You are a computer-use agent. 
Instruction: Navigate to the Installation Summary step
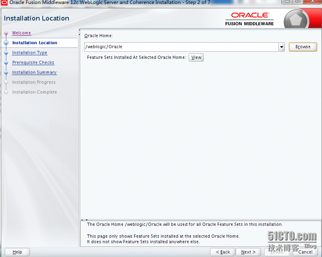(x=34, y=72)
